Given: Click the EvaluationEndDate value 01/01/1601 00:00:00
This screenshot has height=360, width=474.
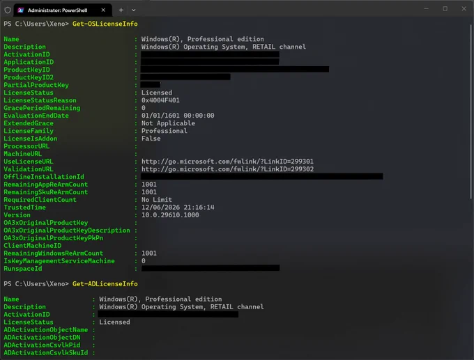Looking at the screenshot, I should pyautogui.click(x=178, y=116).
